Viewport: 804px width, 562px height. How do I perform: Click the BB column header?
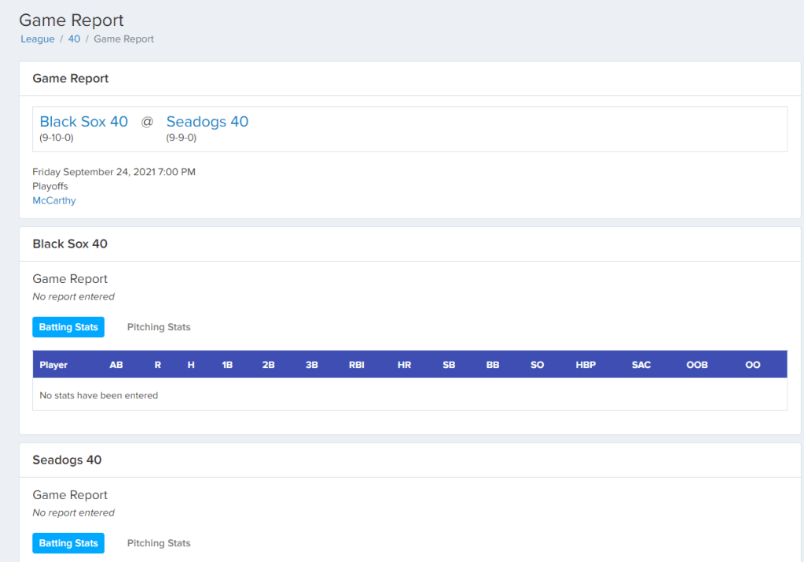click(493, 365)
